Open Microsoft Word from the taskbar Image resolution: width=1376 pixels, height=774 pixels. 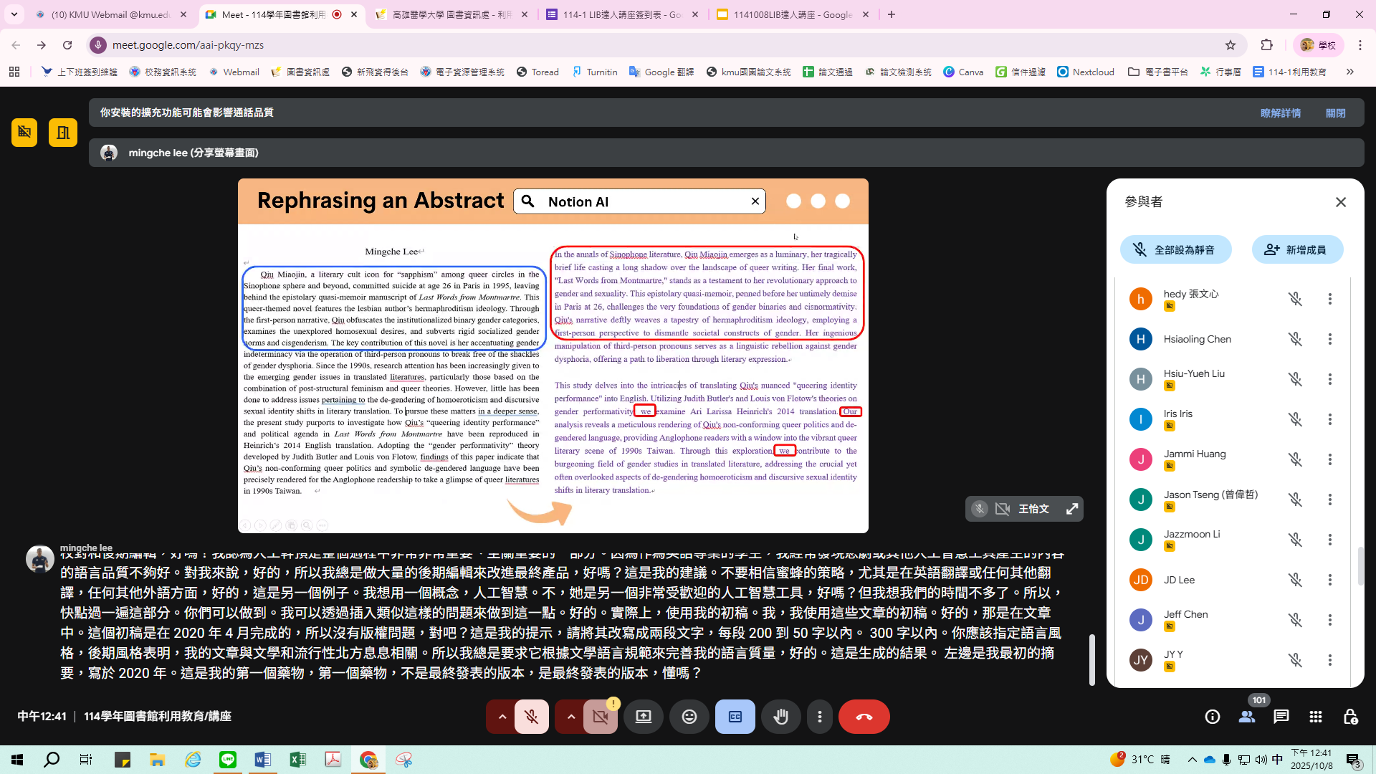click(262, 760)
